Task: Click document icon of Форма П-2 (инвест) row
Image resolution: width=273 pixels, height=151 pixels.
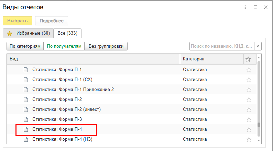Action: [x=26, y=109]
